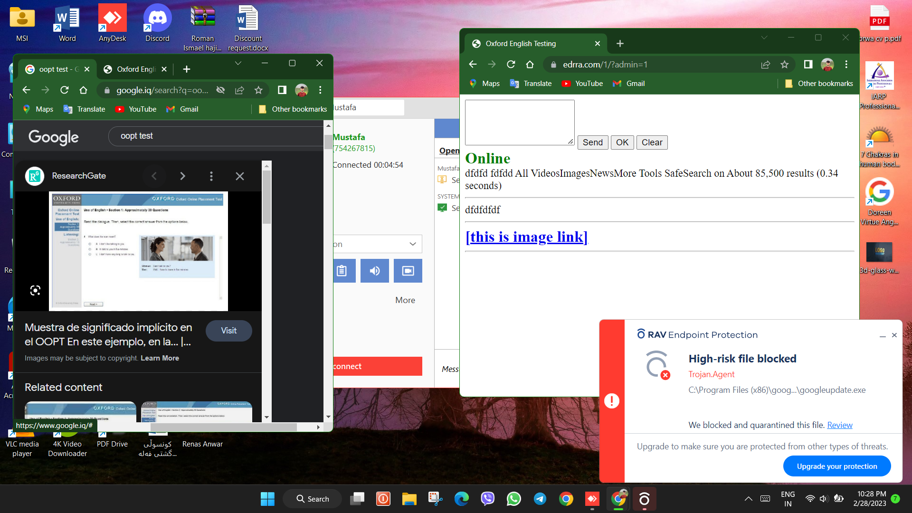
Task: Click the OK button on edrra.com page
Action: click(622, 142)
